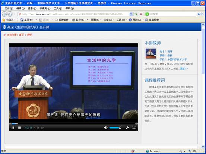
Task: Click the search magnifier icon
Action: 199,14
